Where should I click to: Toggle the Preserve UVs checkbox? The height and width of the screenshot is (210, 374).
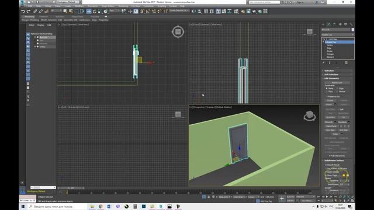pyautogui.click(x=326, y=97)
